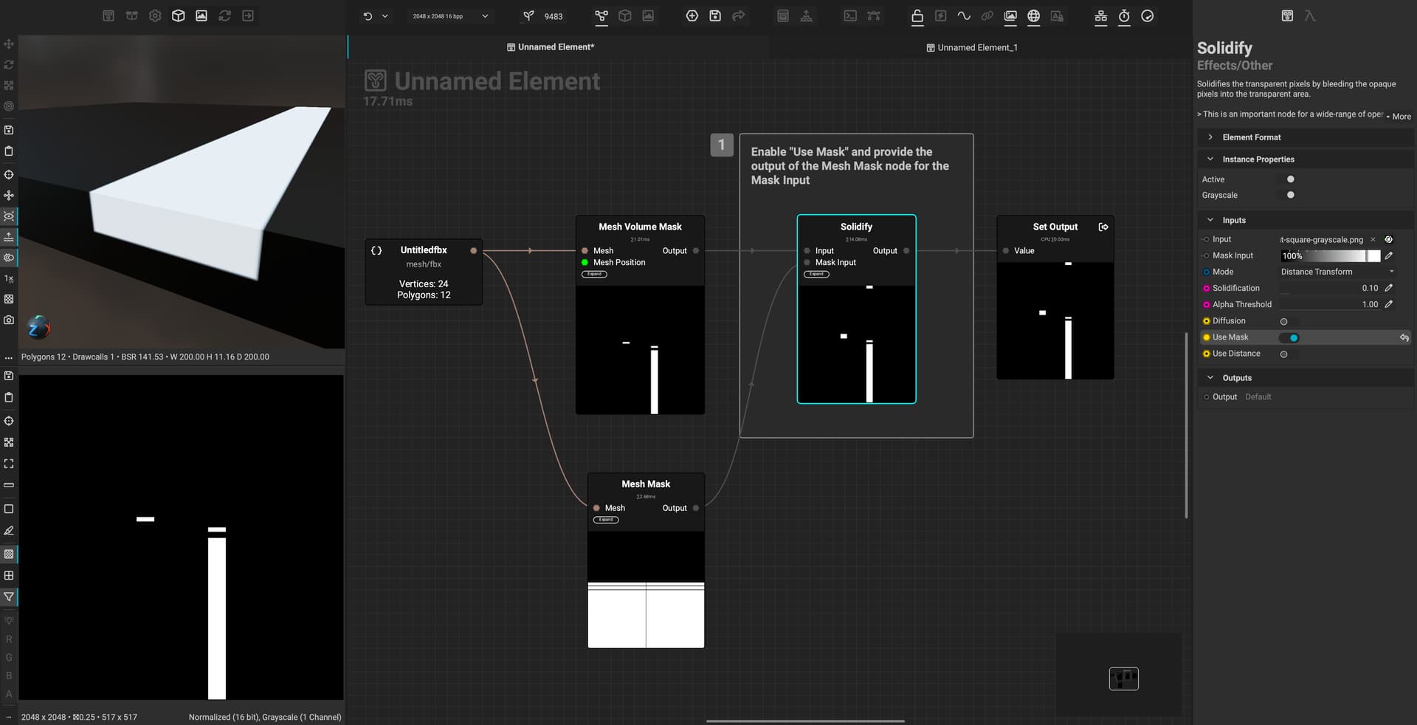Switch to the Unnamed Element_1 tab
The height and width of the screenshot is (725, 1417).
[972, 47]
